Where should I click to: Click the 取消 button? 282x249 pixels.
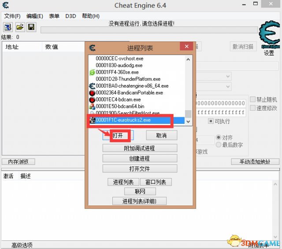tap(162, 135)
